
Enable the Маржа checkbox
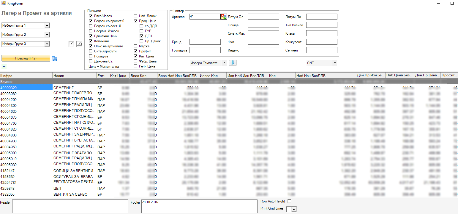coord(135,46)
